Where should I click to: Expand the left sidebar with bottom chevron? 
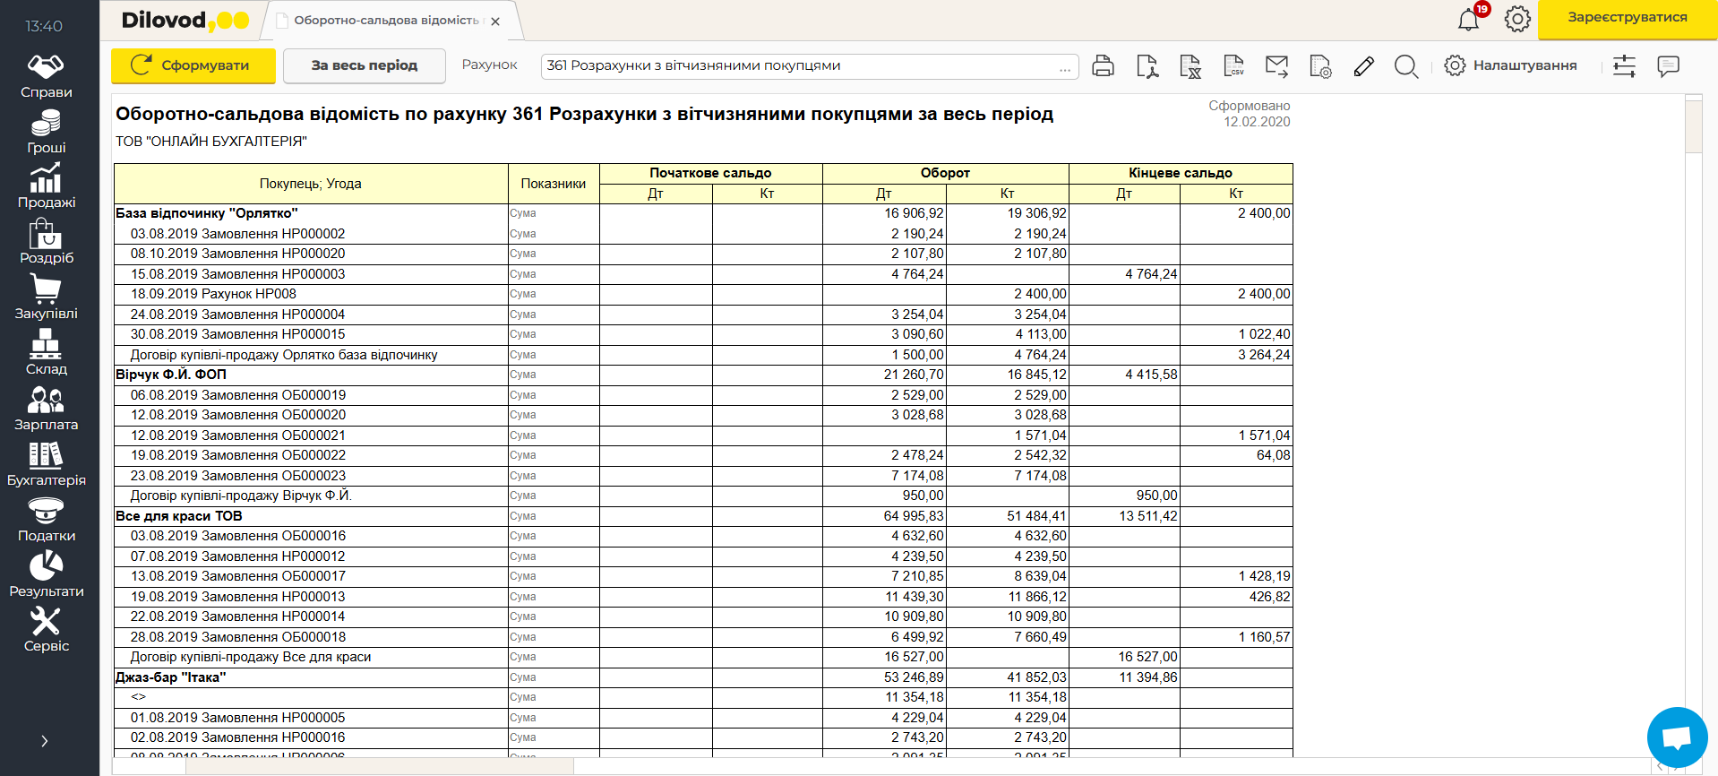45,741
